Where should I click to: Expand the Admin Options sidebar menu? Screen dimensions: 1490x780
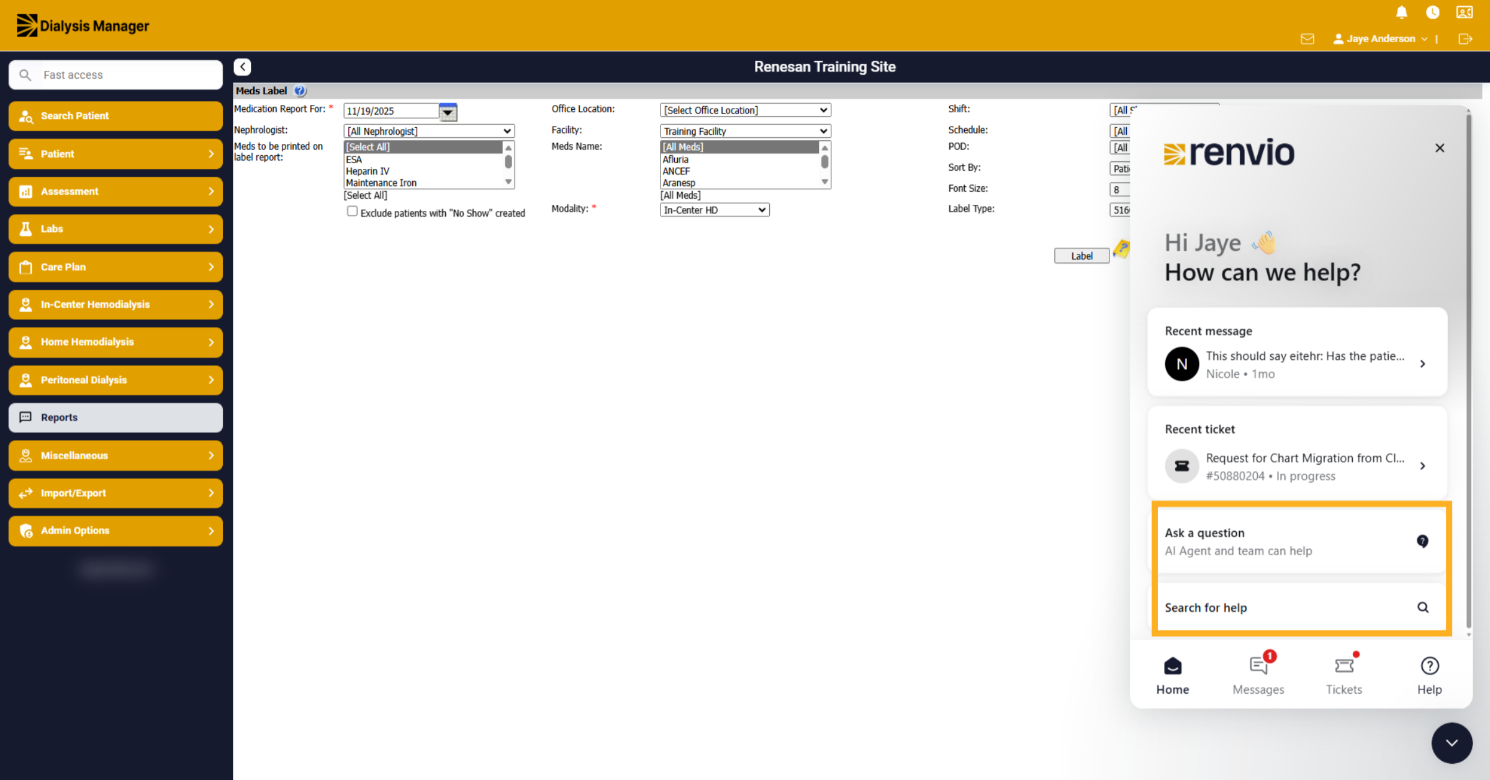point(115,531)
